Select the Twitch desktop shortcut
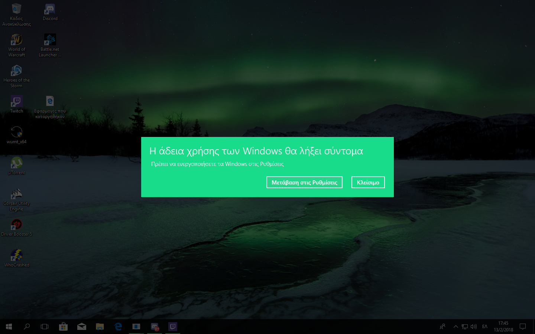Image resolution: width=535 pixels, height=334 pixels. click(x=17, y=104)
